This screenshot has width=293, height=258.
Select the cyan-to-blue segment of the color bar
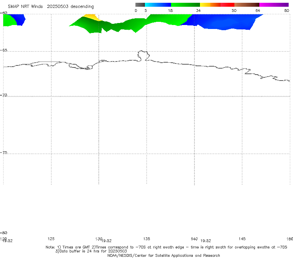[x=158, y=5]
